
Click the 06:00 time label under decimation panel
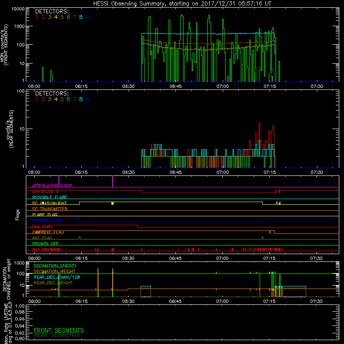coord(34,301)
